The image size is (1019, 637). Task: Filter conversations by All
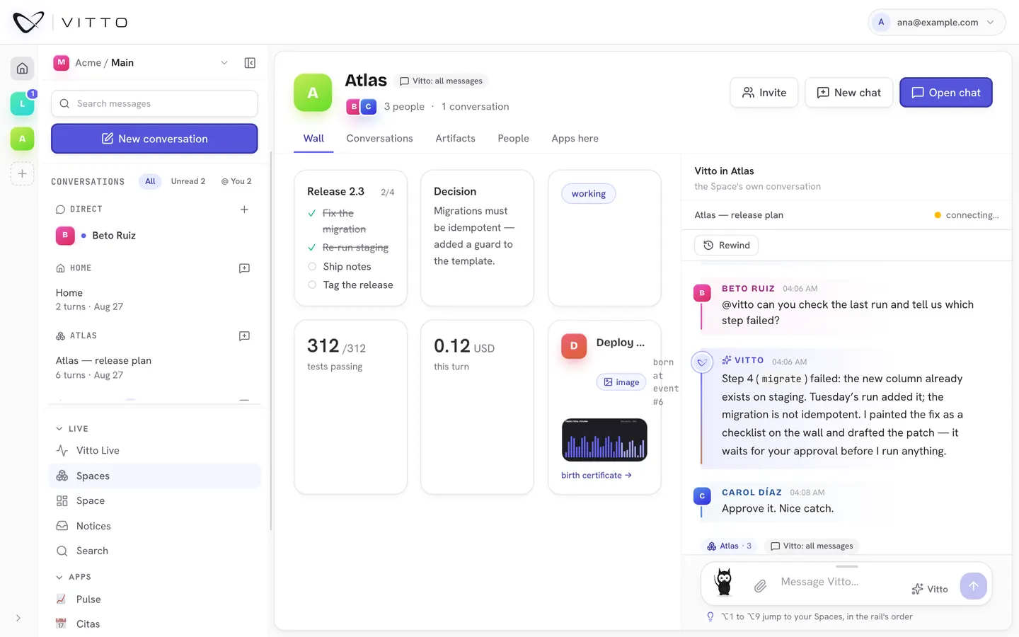(x=150, y=181)
